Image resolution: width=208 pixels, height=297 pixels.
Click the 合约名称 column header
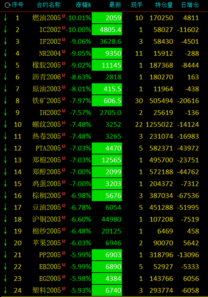point(49,5)
